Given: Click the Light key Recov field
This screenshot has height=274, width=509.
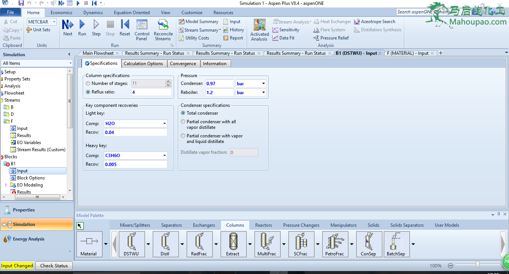Looking at the screenshot, I should point(136,132).
